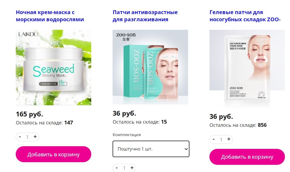Open Ночная крем-маска product link
The height and width of the screenshot is (172, 290).
pyautogui.click(x=50, y=16)
